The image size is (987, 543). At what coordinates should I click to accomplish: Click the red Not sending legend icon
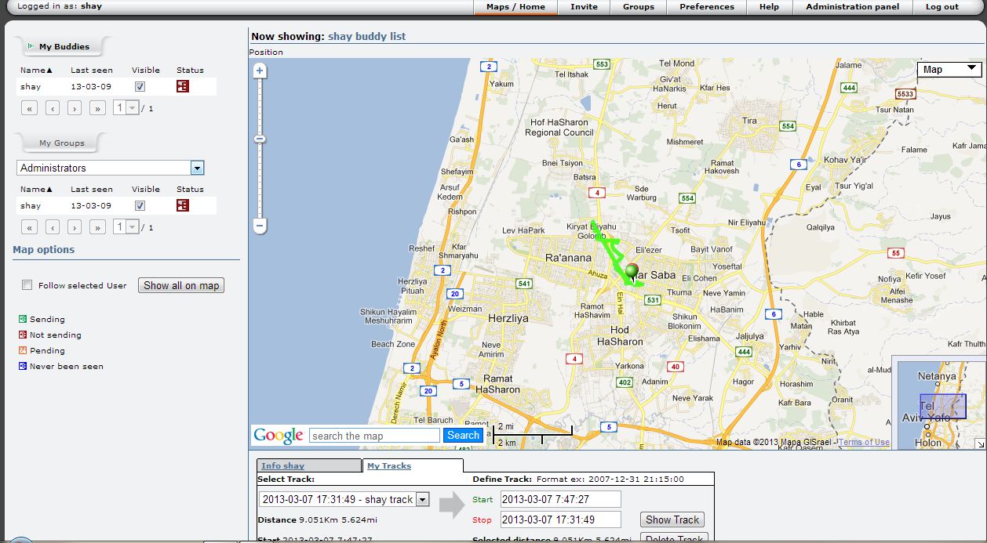click(x=23, y=335)
